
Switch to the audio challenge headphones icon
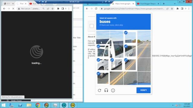(106, 90)
